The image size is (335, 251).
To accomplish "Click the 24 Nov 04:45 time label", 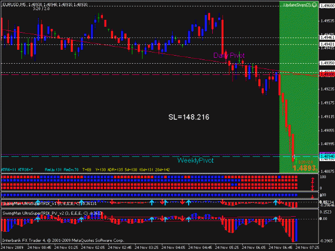I will tap(200, 248).
